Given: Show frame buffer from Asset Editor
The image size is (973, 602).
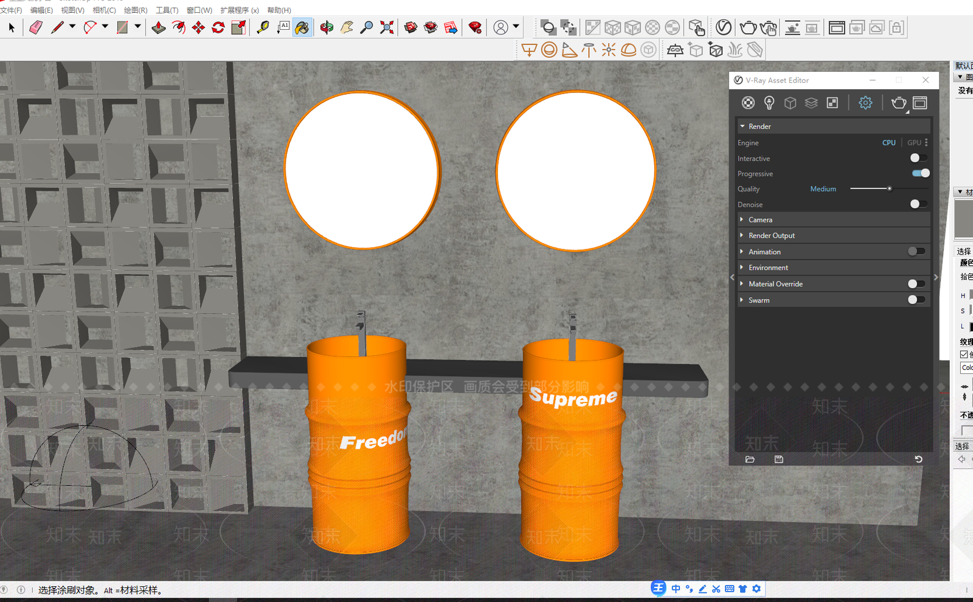Looking at the screenshot, I should [x=920, y=103].
